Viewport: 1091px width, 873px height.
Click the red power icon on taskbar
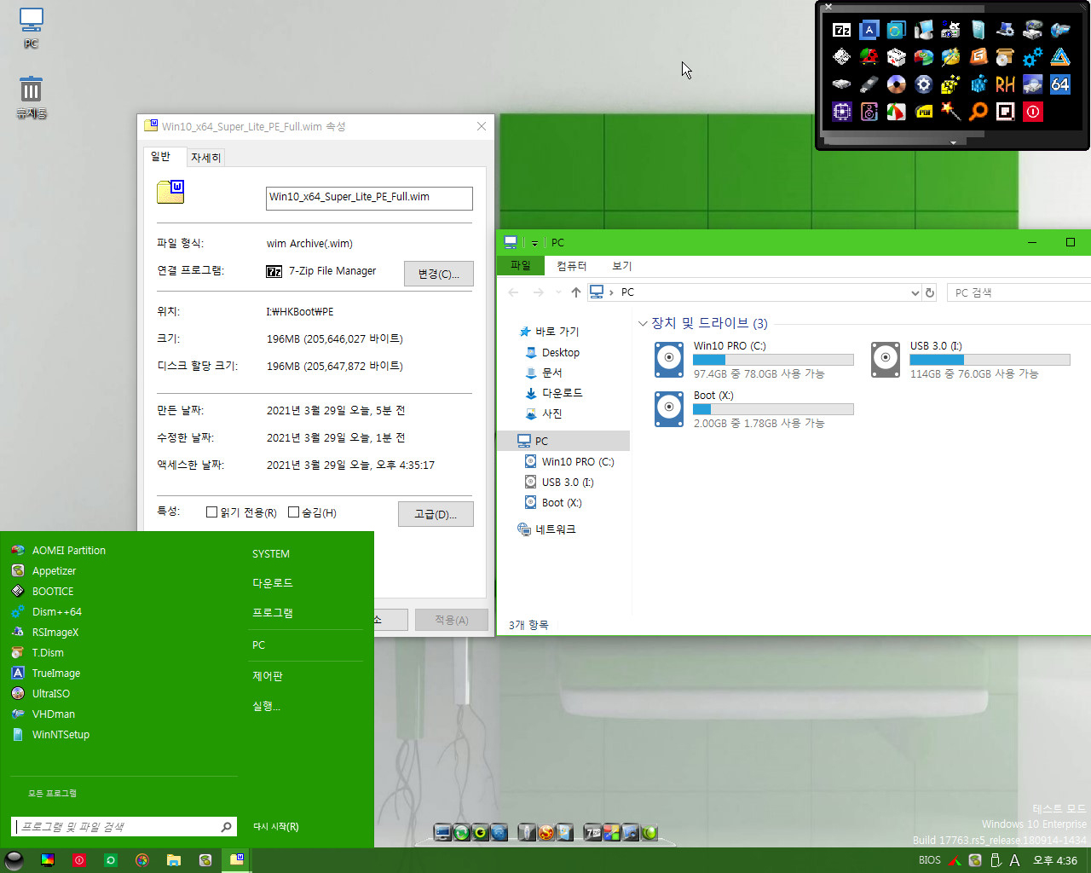coord(79,860)
